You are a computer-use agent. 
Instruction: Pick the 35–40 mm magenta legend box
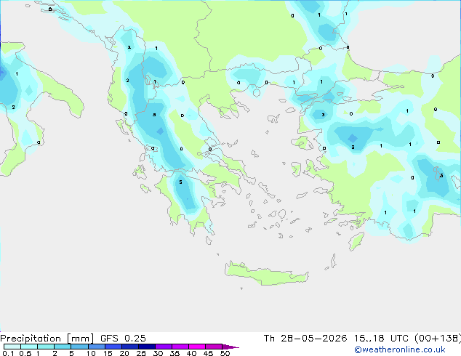click(180, 347)
